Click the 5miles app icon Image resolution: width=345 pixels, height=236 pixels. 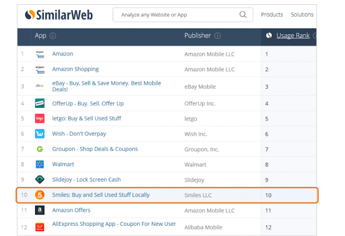(40, 195)
